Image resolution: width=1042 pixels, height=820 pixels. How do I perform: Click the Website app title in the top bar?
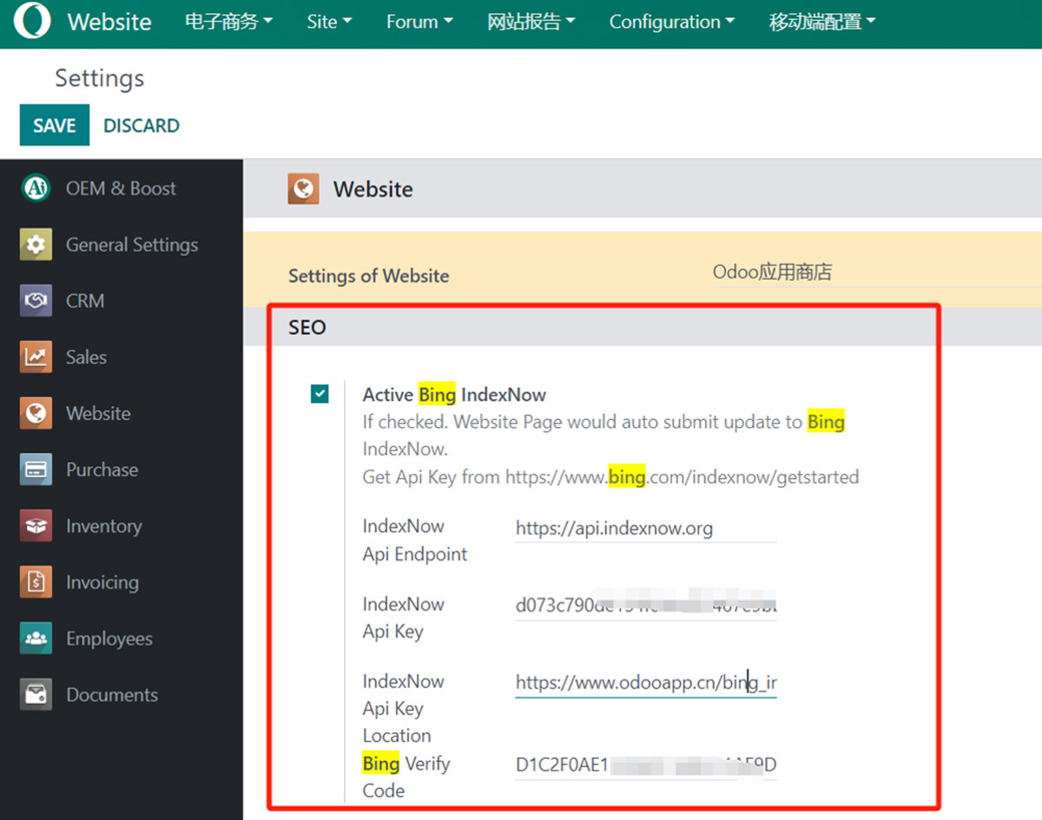point(109,22)
